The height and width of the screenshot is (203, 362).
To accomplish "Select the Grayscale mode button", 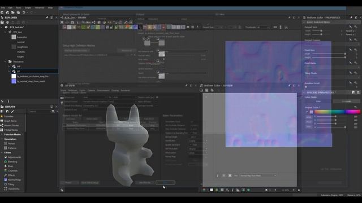I will pos(346,101).
